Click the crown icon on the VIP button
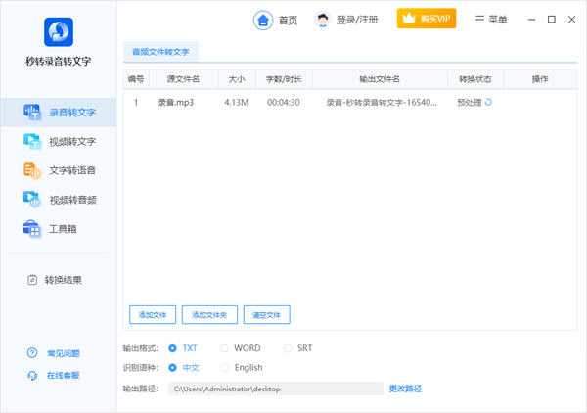This screenshot has width=587, height=413. point(409,18)
